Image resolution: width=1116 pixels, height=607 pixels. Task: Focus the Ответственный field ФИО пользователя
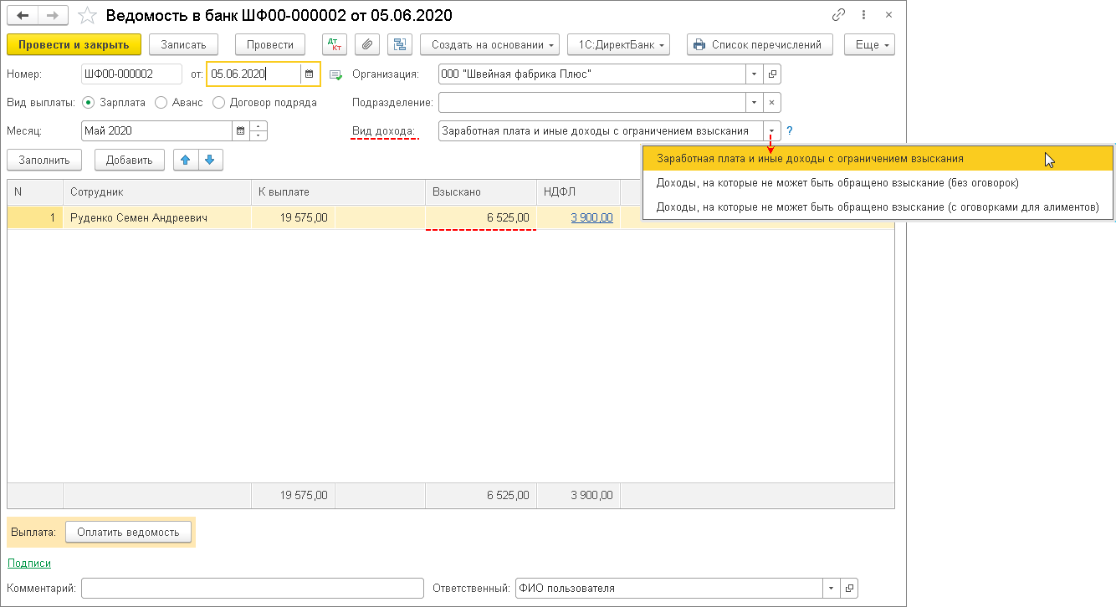(x=669, y=589)
